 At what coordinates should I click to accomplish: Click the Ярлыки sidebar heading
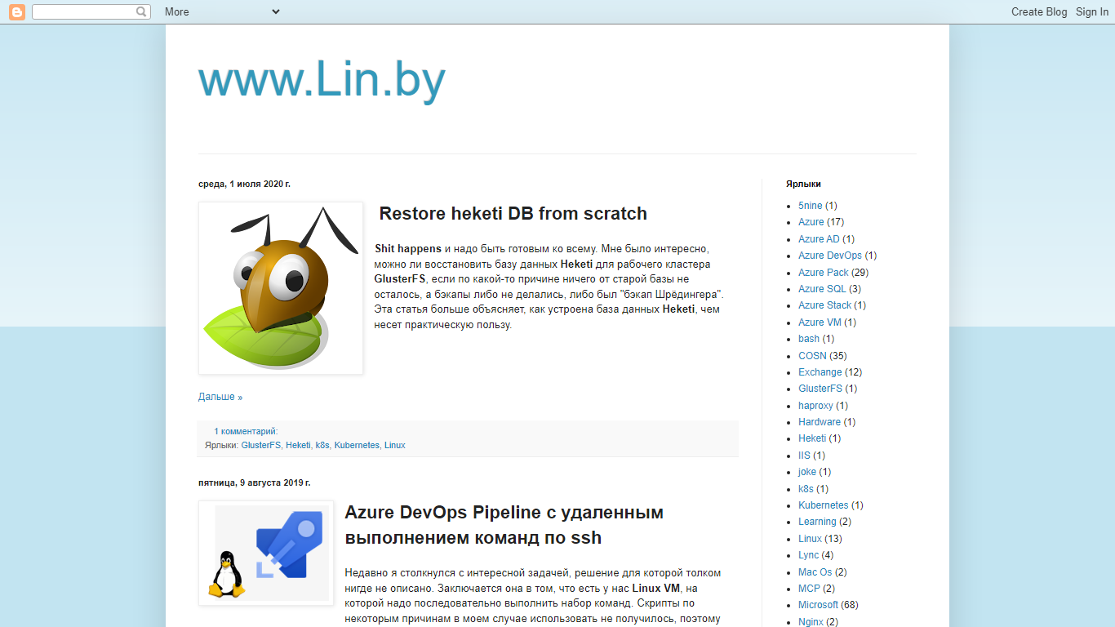click(x=803, y=184)
